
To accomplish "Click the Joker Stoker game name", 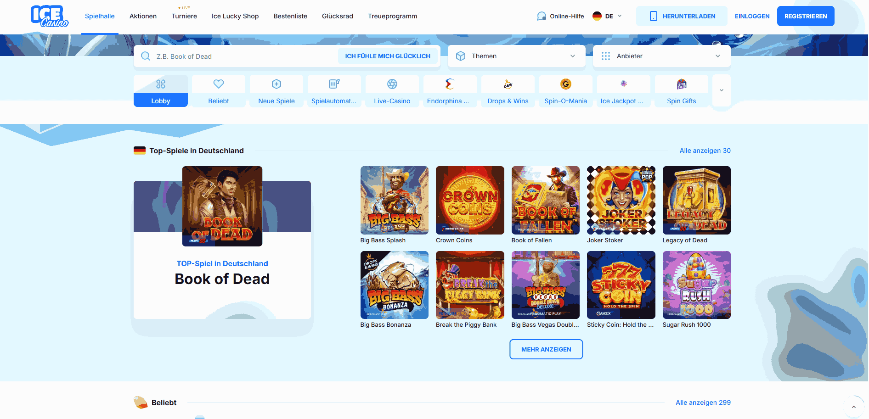I will pyautogui.click(x=605, y=240).
